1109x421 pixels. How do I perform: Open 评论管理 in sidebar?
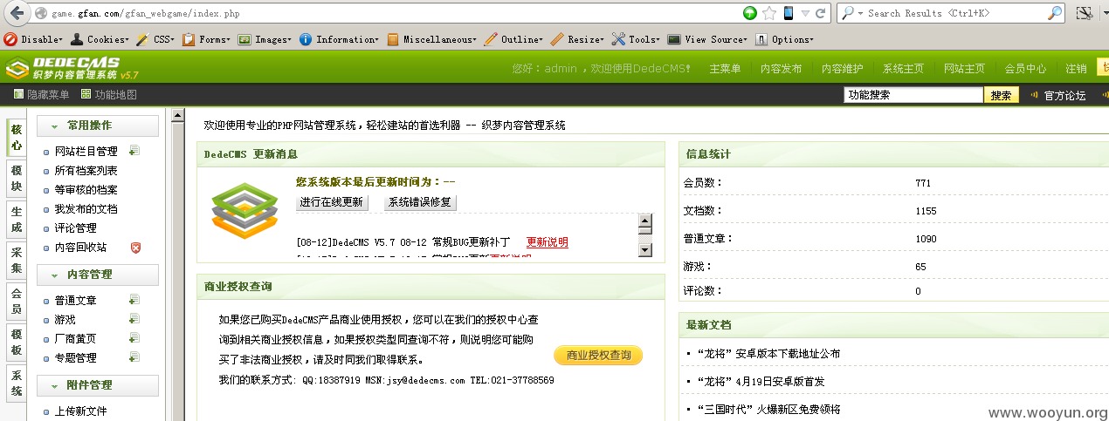(x=75, y=228)
